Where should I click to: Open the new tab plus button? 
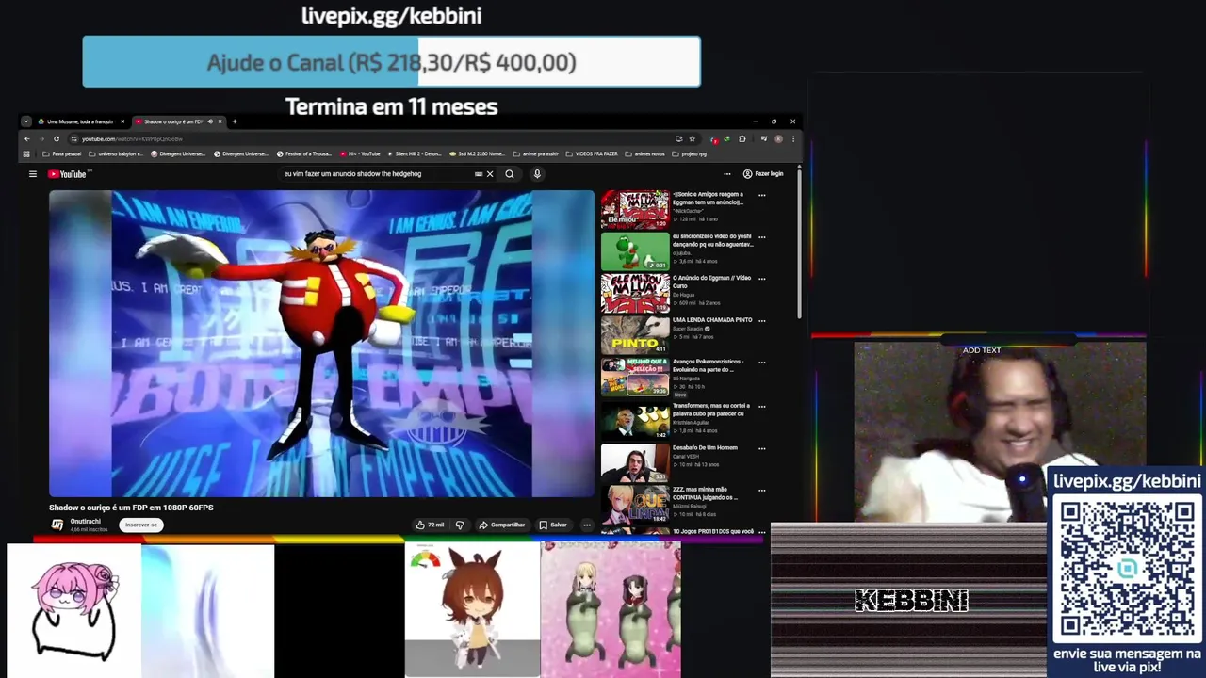pos(235,121)
